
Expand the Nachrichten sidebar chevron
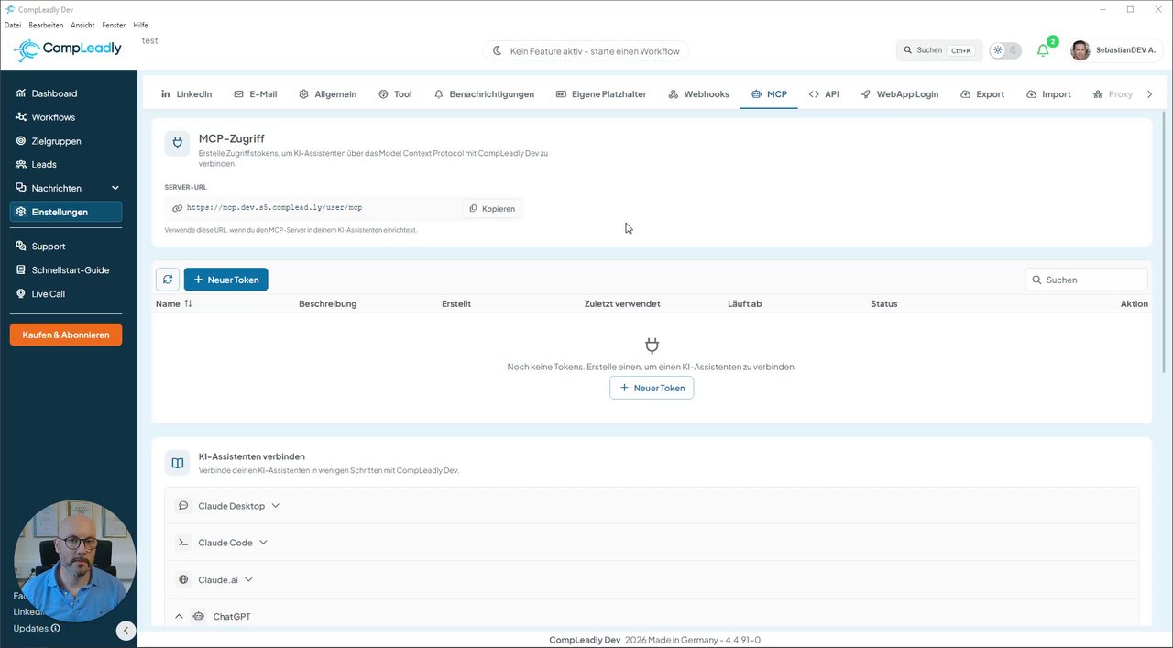point(115,188)
